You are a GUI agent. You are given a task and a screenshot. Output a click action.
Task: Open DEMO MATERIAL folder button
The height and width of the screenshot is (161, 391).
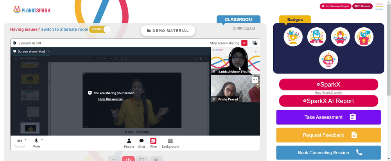point(168,30)
